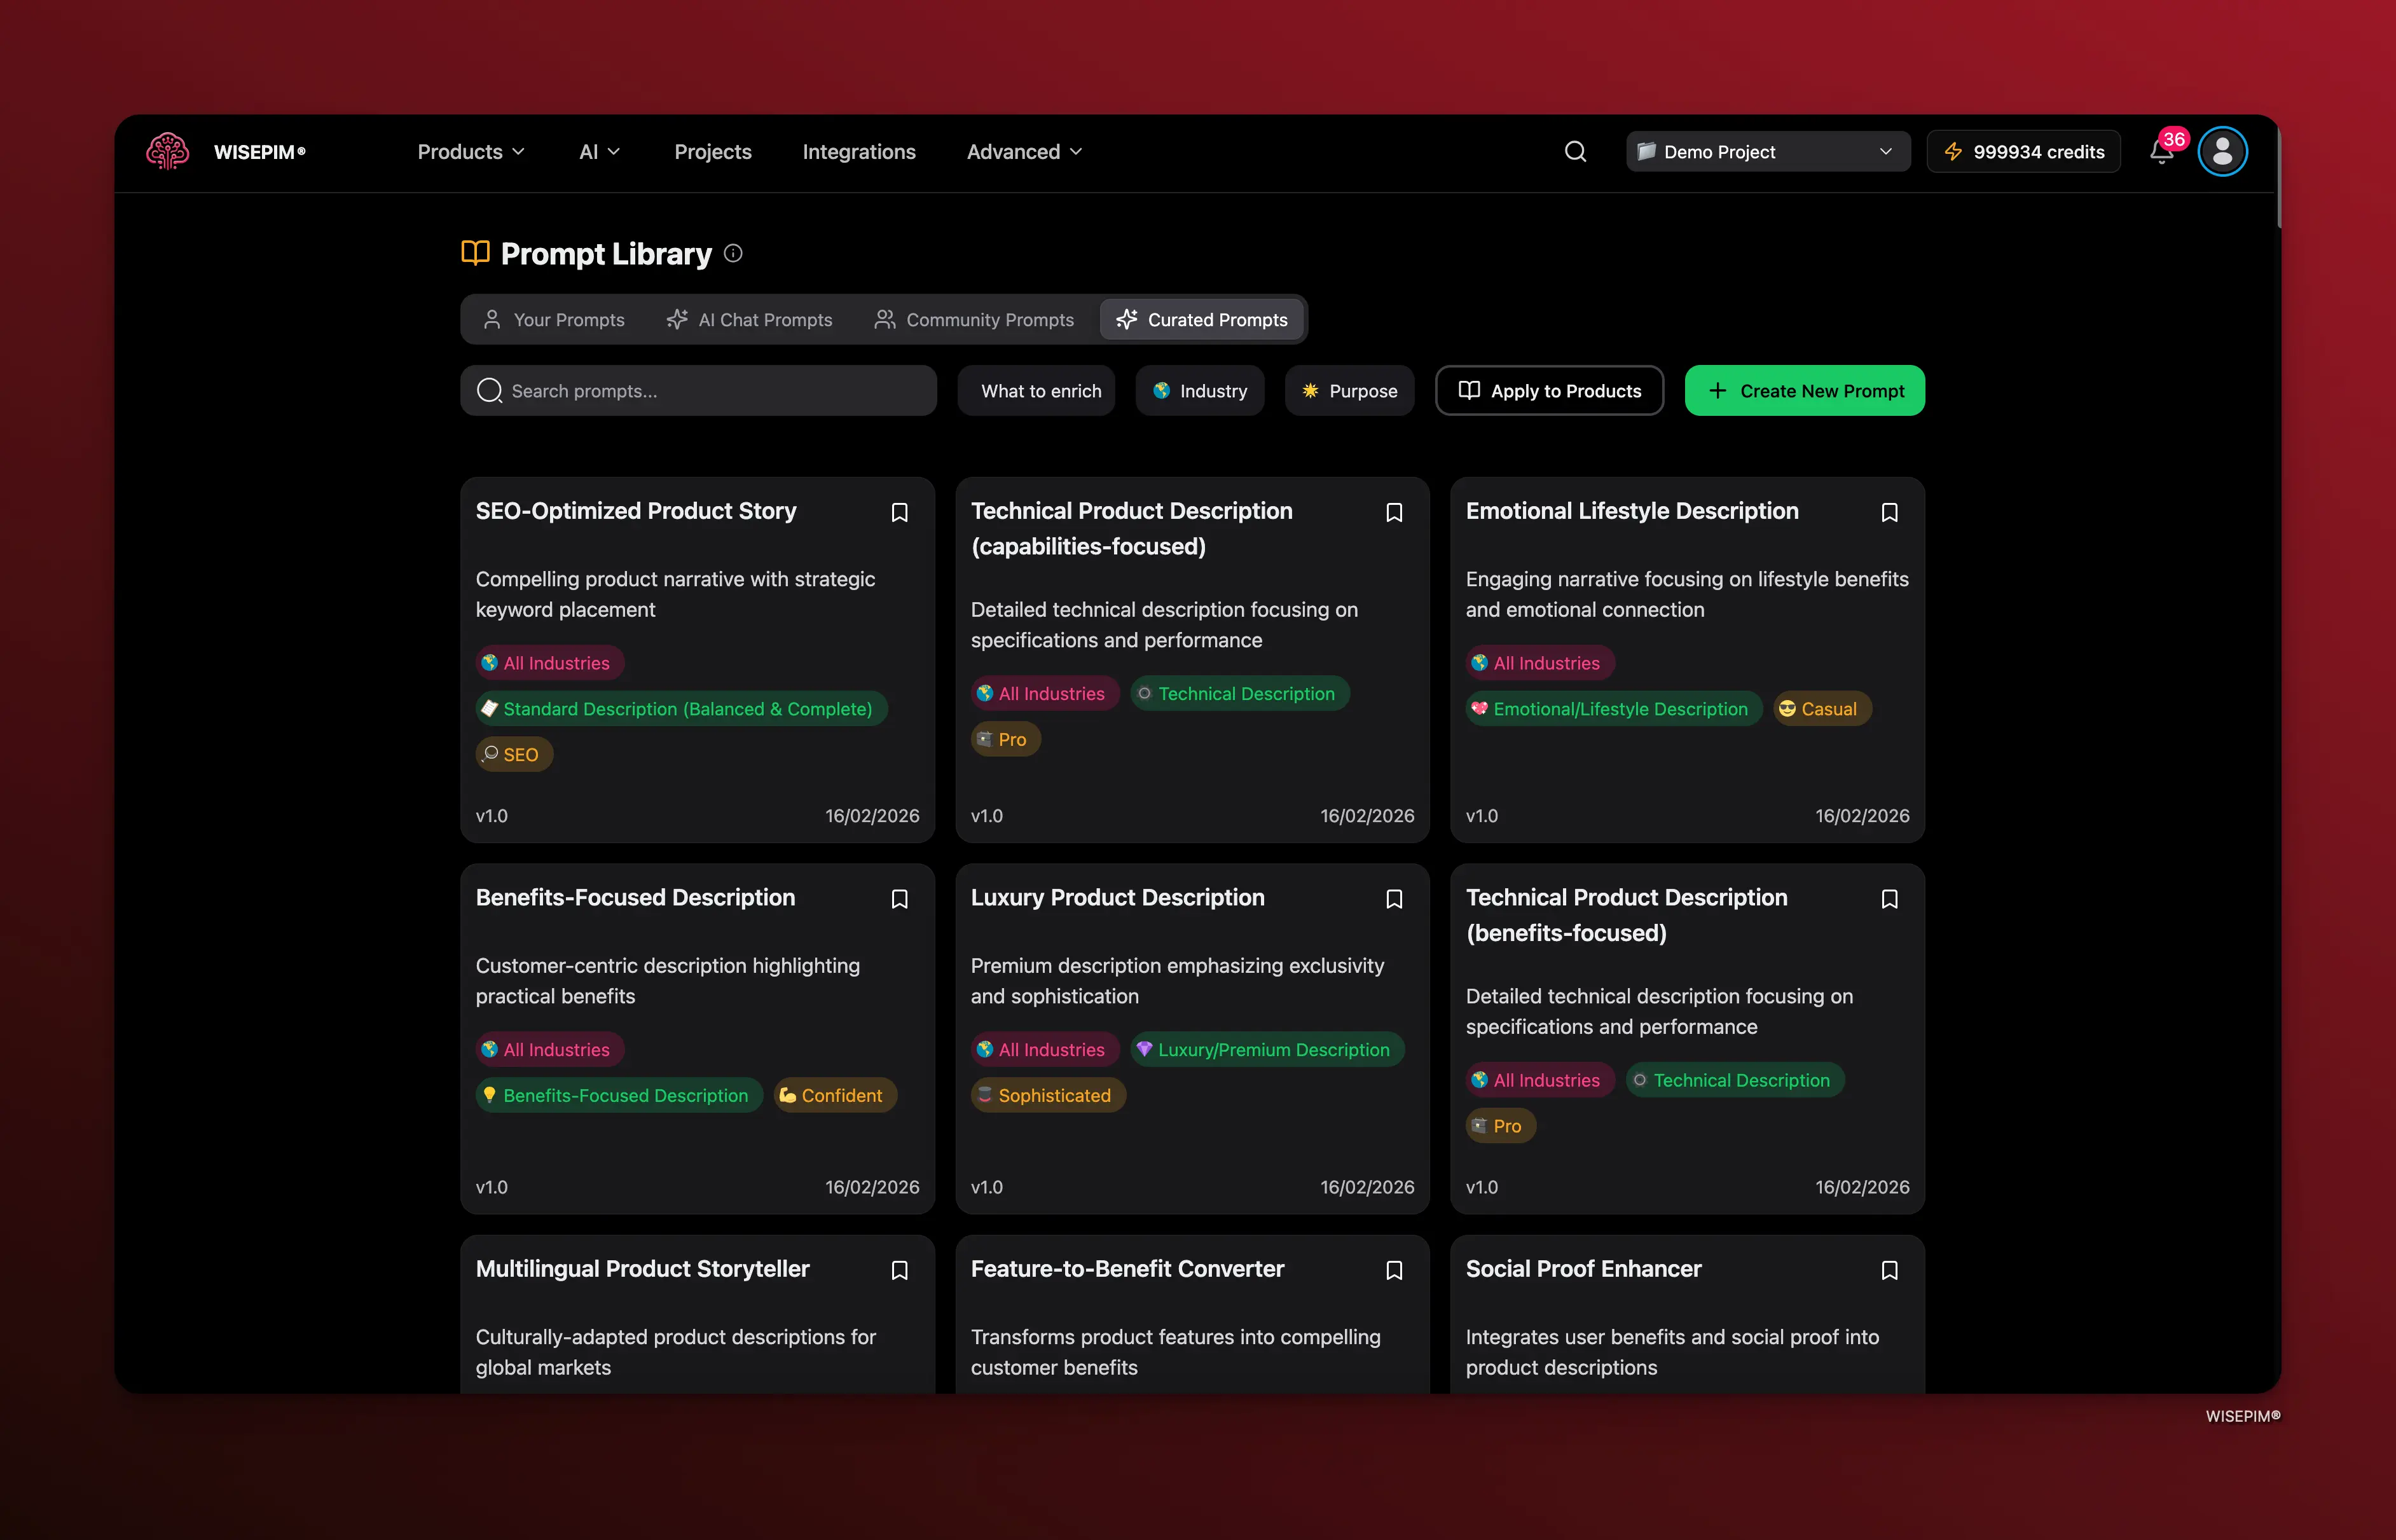Open the profile avatar menu
Image resolution: width=2396 pixels, height=1540 pixels.
point(2222,151)
